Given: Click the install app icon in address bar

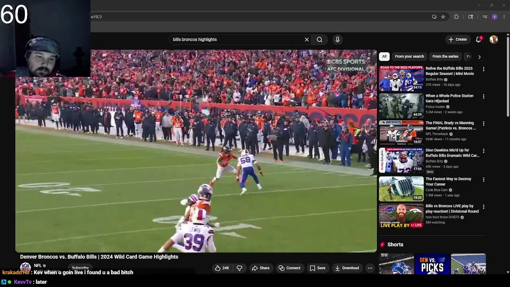Looking at the screenshot, I should (434, 17).
